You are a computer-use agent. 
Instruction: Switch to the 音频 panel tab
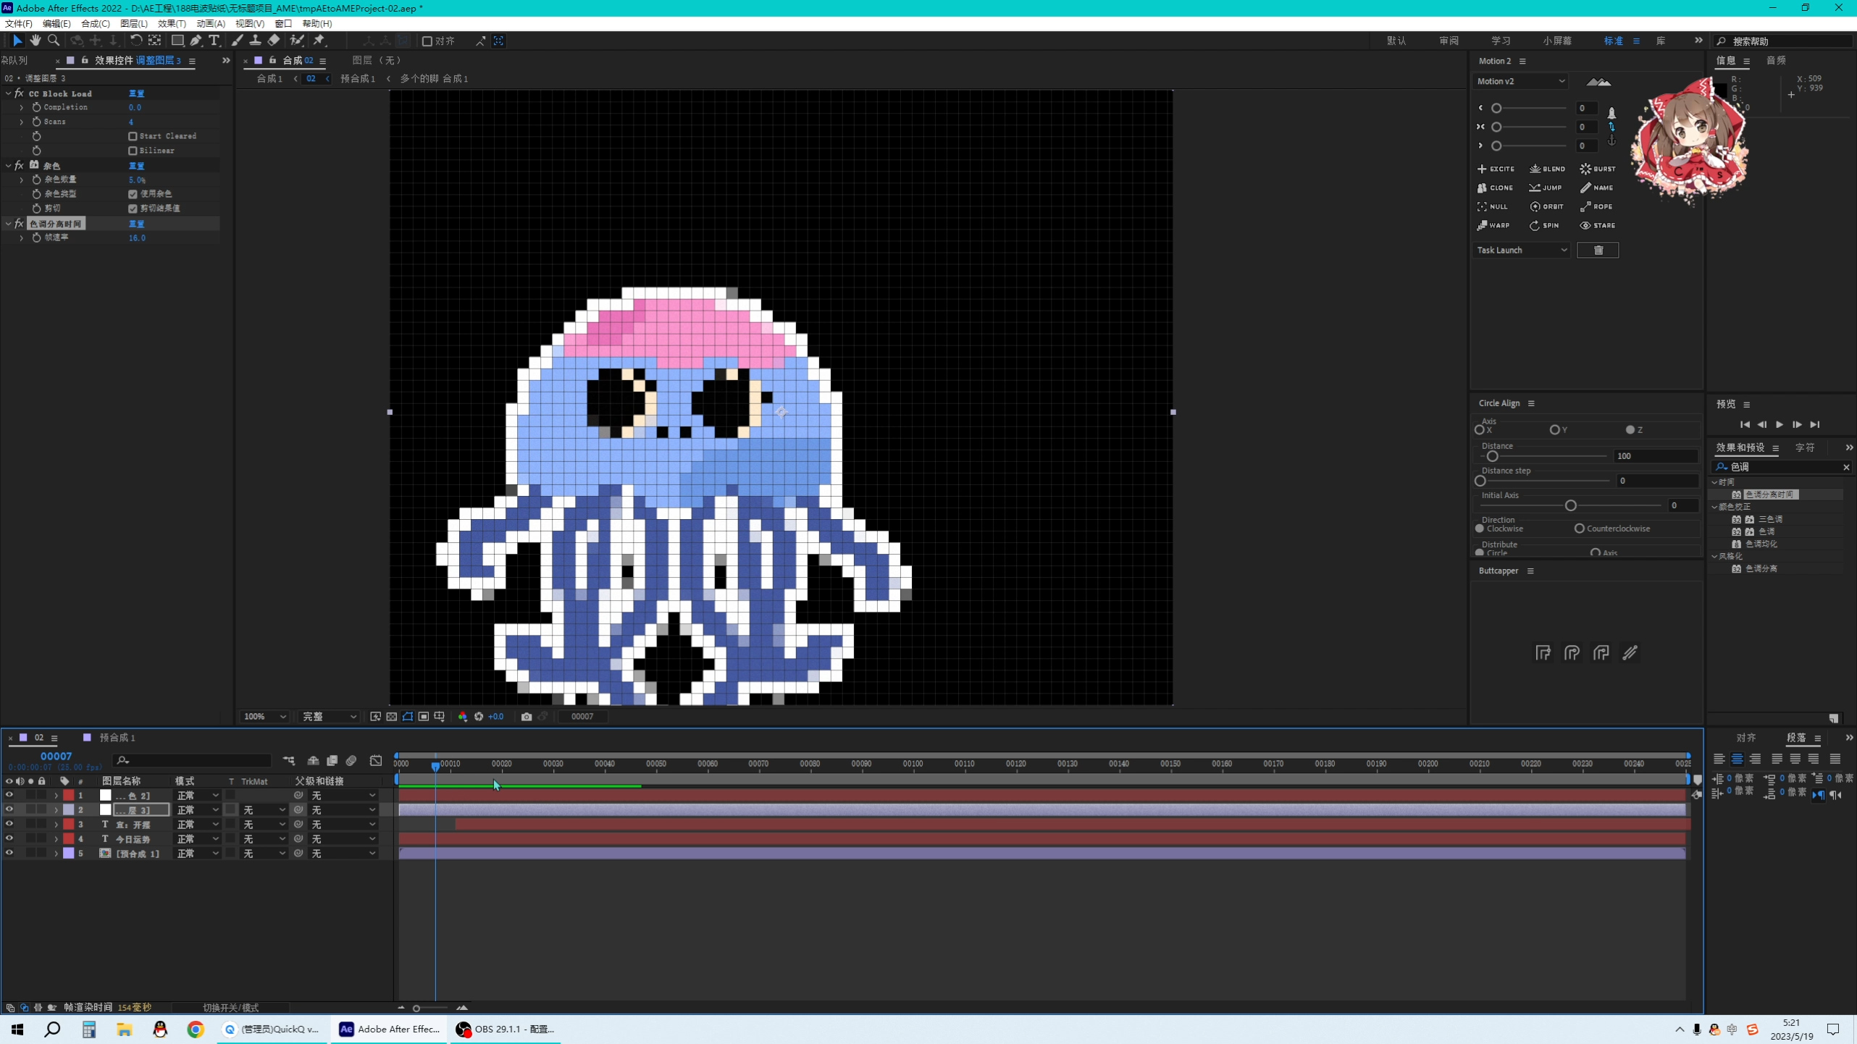click(1775, 61)
